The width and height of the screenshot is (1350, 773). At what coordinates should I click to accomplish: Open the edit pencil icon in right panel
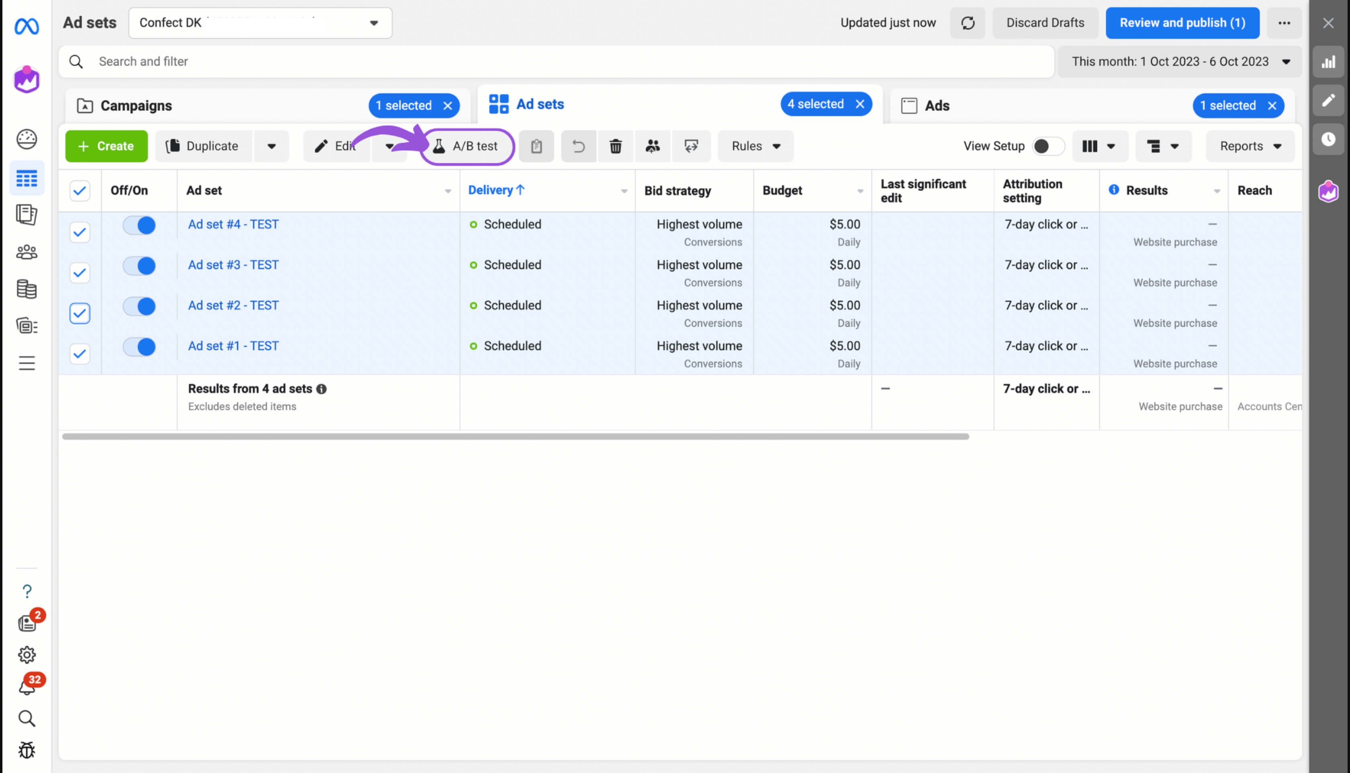click(1328, 100)
